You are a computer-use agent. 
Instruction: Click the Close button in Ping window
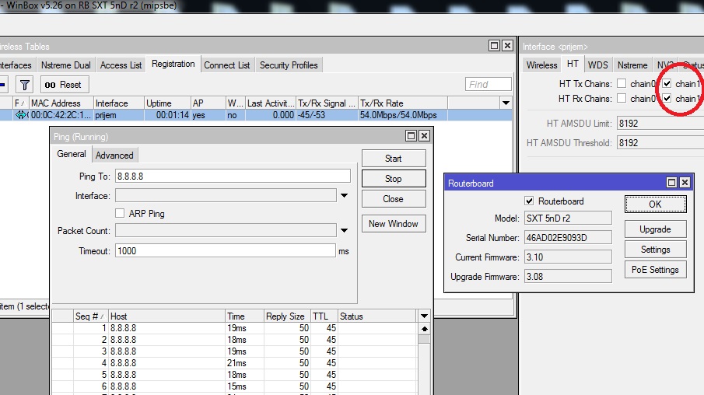pos(394,199)
